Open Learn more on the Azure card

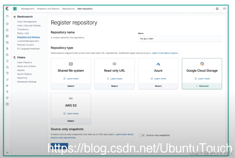[x=158, y=79]
